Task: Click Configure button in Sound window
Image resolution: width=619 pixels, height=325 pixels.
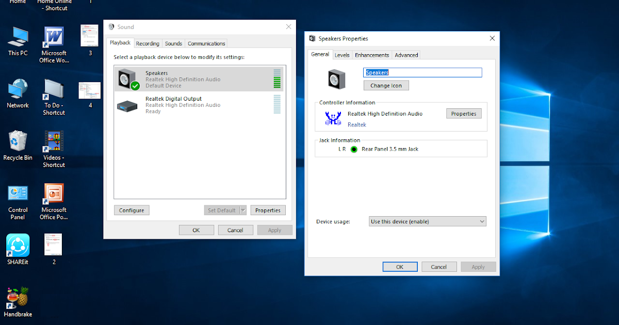Action: tap(132, 210)
